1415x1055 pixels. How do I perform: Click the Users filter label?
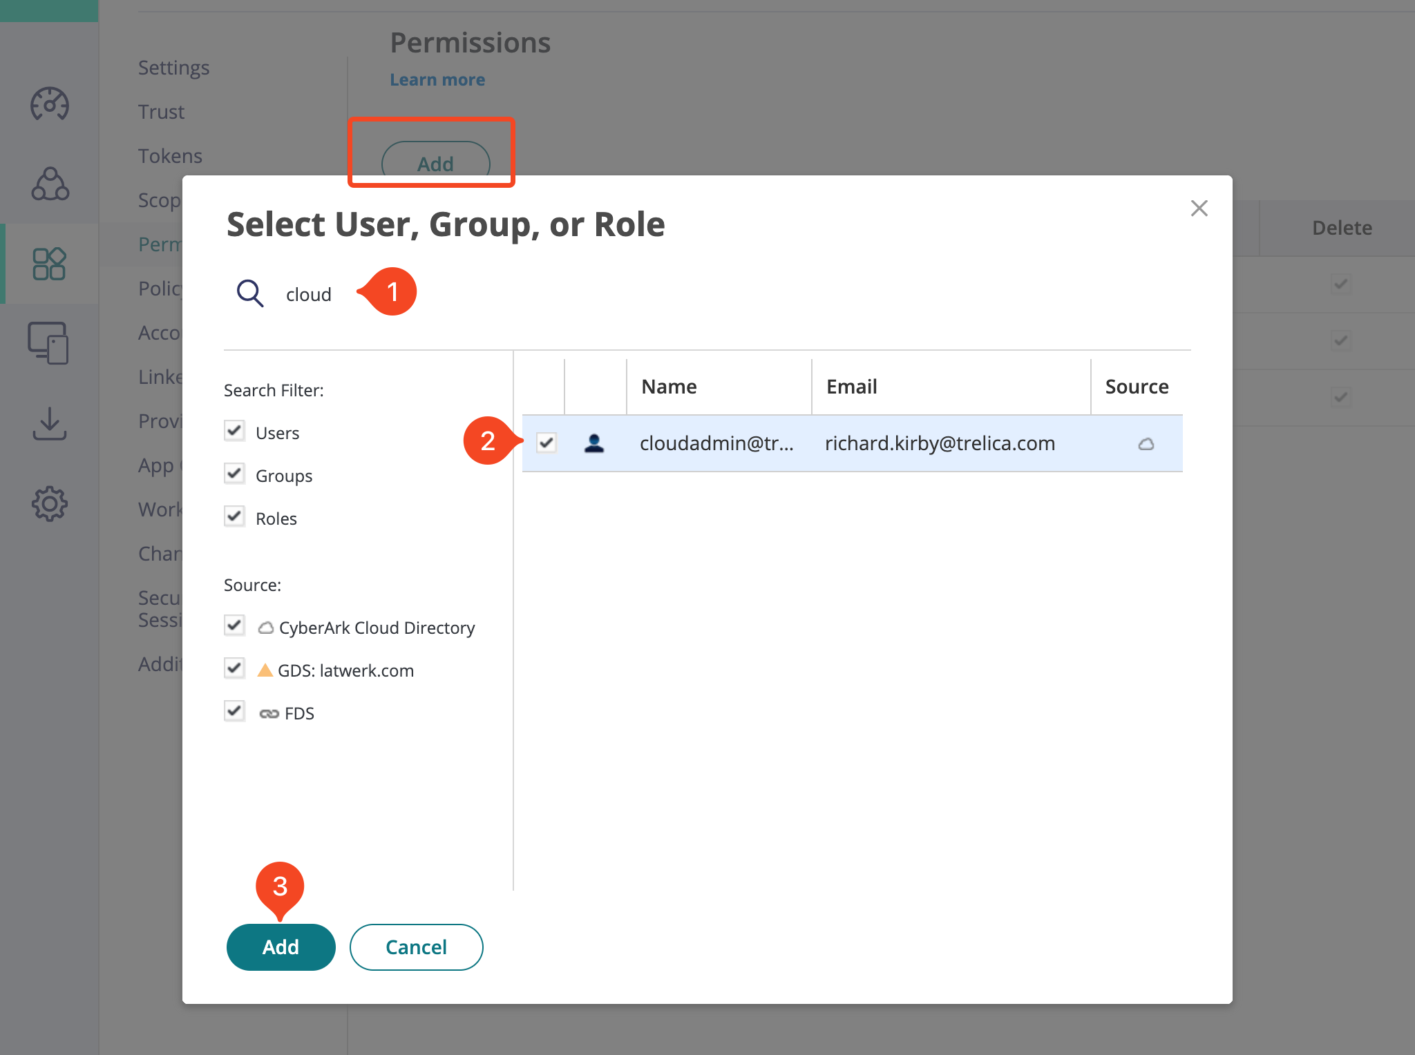(278, 433)
